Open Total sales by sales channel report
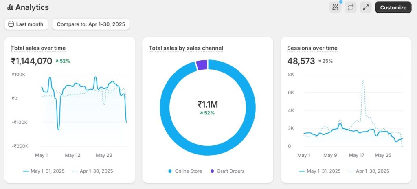 [186, 48]
